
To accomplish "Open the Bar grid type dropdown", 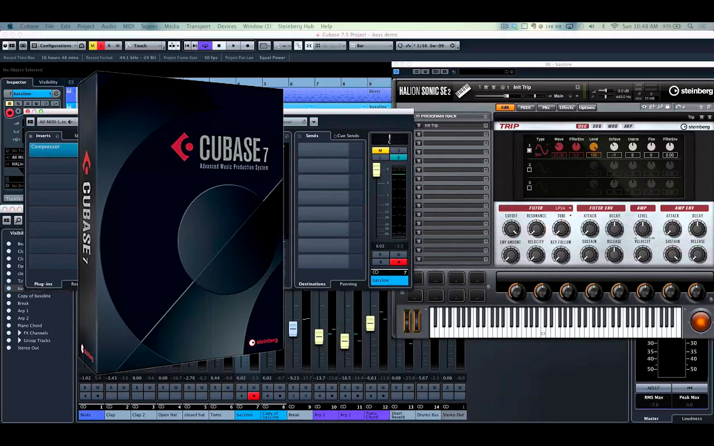I will click(x=370, y=46).
